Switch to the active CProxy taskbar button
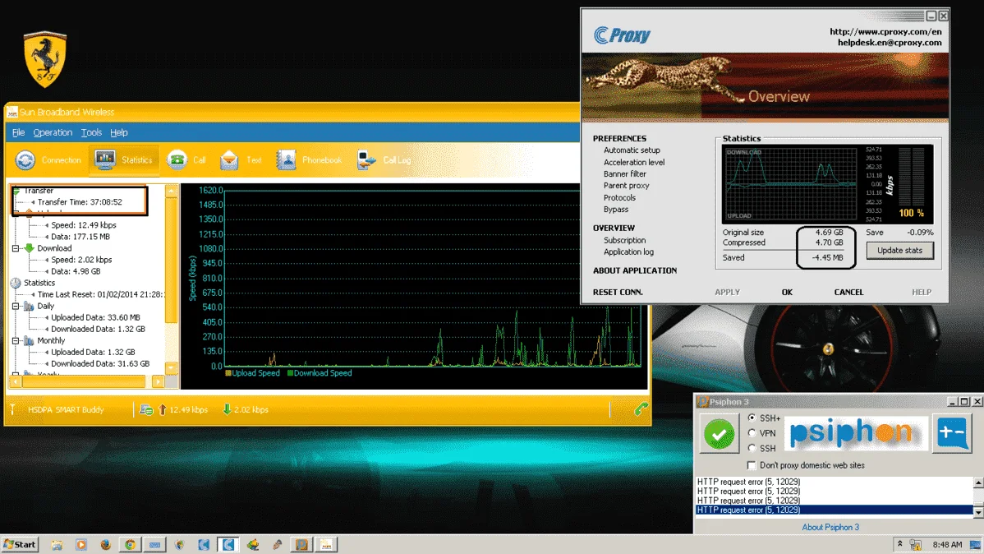The image size is (984, 554). coord(228,545)
